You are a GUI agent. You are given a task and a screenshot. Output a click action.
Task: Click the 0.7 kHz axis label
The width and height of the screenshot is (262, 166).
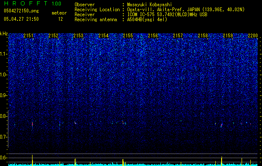[x=4, y=137]
